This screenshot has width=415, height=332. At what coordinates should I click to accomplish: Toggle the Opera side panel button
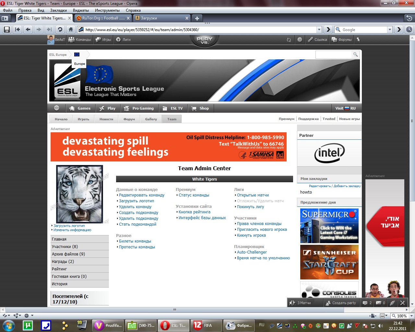5,18
